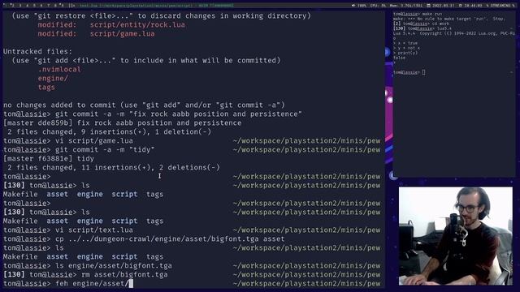
Task: Click 'script' directory in last ls output
Action: tap(124, 257)
